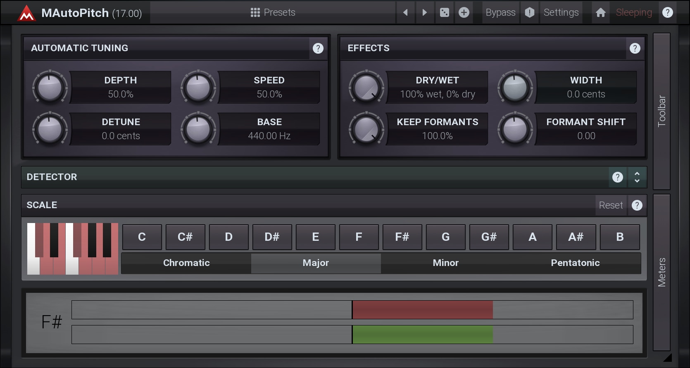Click the Bypass button

[x=500, y=12]
